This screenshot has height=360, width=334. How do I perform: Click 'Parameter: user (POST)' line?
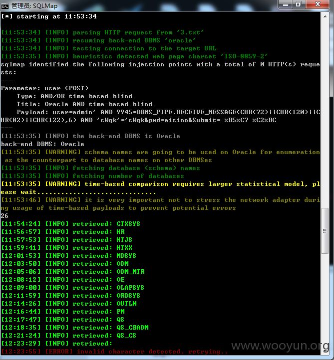44,88
